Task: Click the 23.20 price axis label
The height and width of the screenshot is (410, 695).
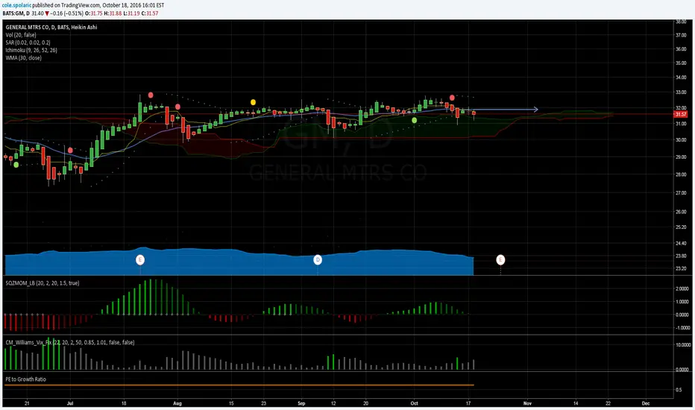Action: point(680,268)
